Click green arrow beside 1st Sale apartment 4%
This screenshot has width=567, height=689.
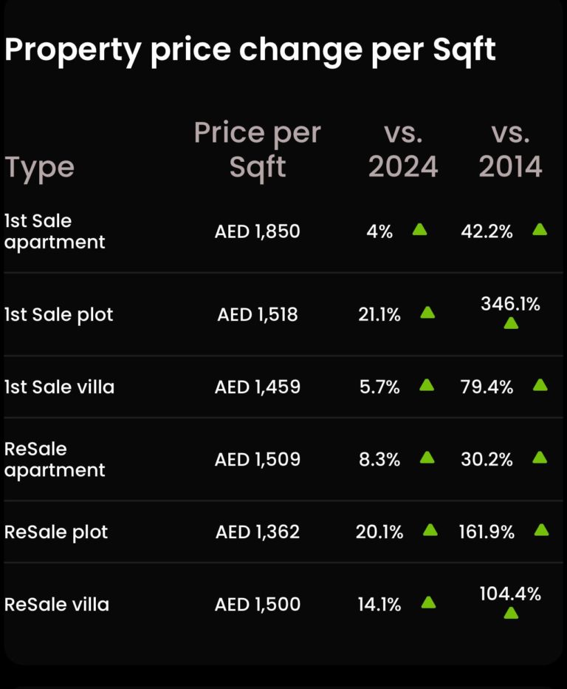click(419, 229)
